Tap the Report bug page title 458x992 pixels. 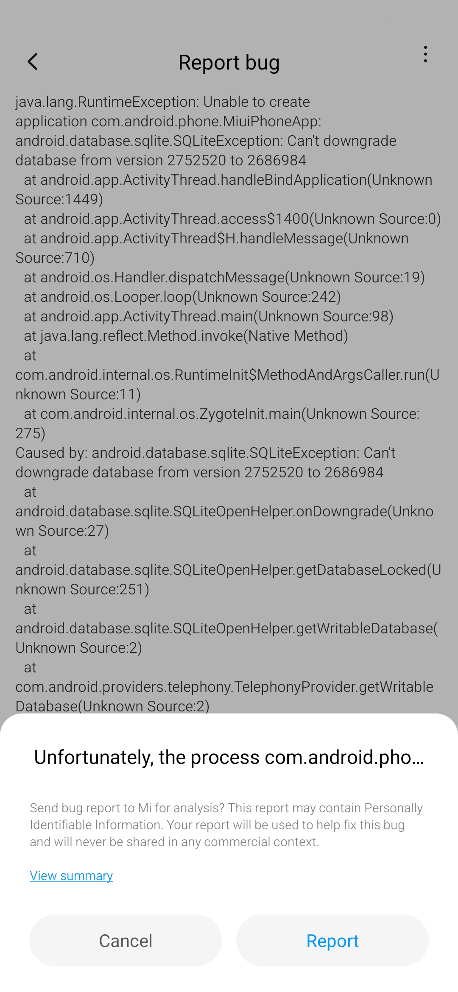point(229,63)
